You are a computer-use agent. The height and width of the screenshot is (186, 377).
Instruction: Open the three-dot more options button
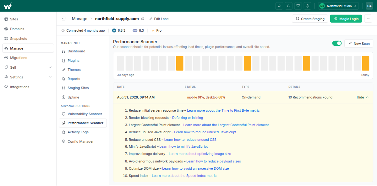(368, 19)
